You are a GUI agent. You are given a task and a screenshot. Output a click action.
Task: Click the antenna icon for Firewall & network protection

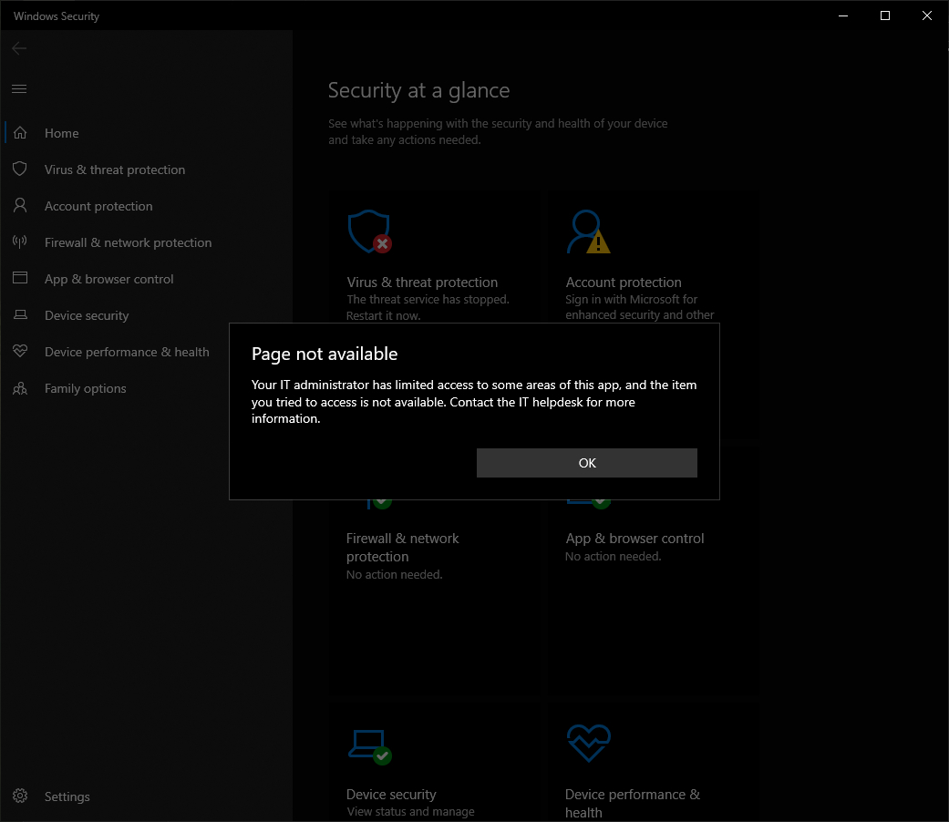[x=20, y=241]
